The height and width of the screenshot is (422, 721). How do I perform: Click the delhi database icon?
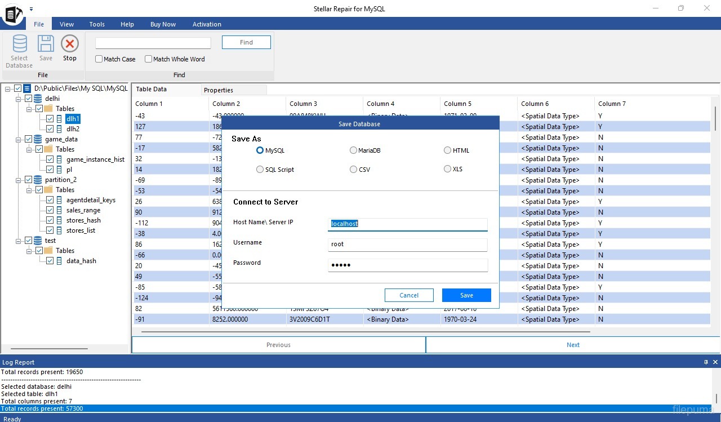[38, 99]
